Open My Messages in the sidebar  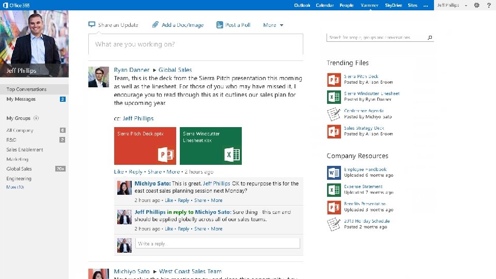click(21, 99)
